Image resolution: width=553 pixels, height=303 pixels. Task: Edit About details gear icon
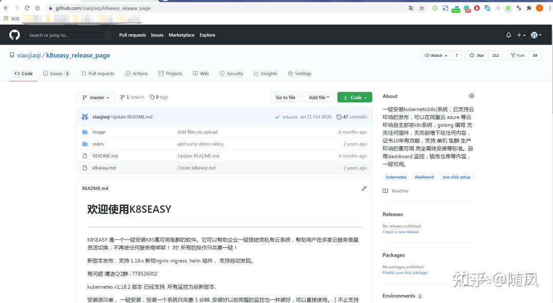[472, 96]
